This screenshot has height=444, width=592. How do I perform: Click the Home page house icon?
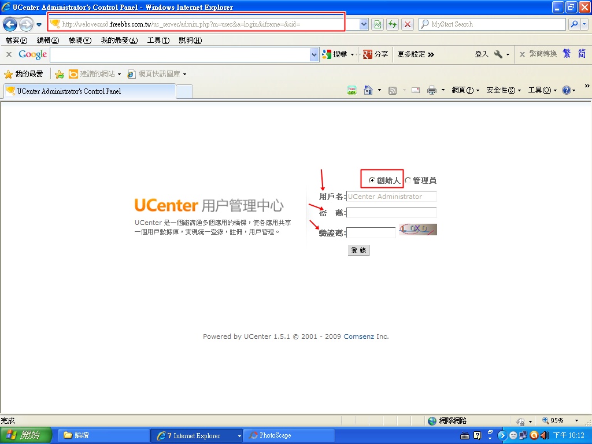368,90
